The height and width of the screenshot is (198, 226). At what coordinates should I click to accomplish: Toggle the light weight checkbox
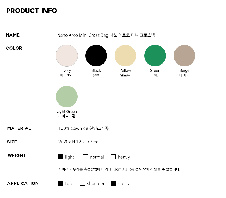[x=61, y=157]
